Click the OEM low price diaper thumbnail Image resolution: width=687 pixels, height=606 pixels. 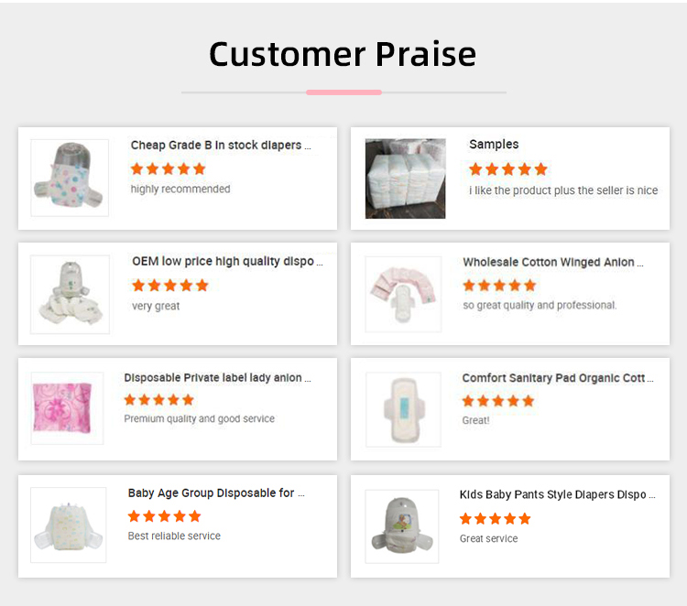(70, 293)
